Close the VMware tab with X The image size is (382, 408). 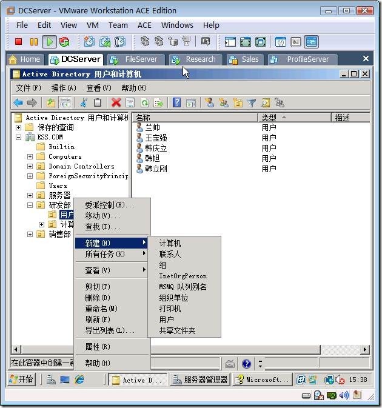[x=366, y=59]
